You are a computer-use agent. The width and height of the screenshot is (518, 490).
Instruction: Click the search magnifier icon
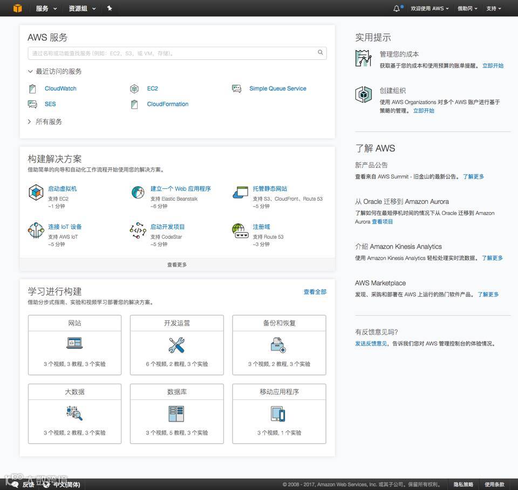[320, 52]
